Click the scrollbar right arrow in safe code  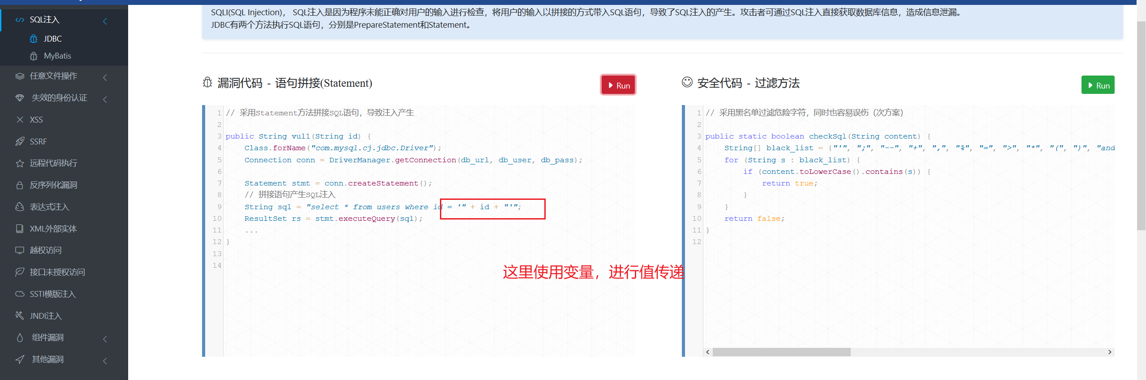click(1110, 352)
